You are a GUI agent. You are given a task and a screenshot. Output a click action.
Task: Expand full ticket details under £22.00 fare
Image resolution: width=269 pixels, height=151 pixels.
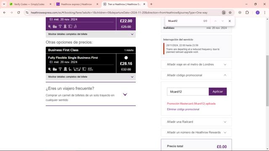[x=91, y=34]
